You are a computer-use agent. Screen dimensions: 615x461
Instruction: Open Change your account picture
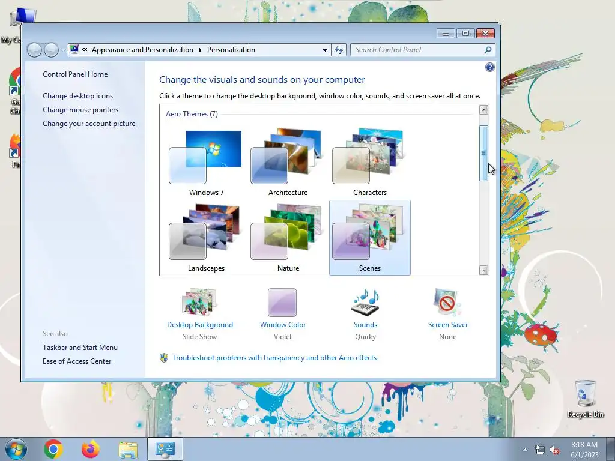(89, 124)
